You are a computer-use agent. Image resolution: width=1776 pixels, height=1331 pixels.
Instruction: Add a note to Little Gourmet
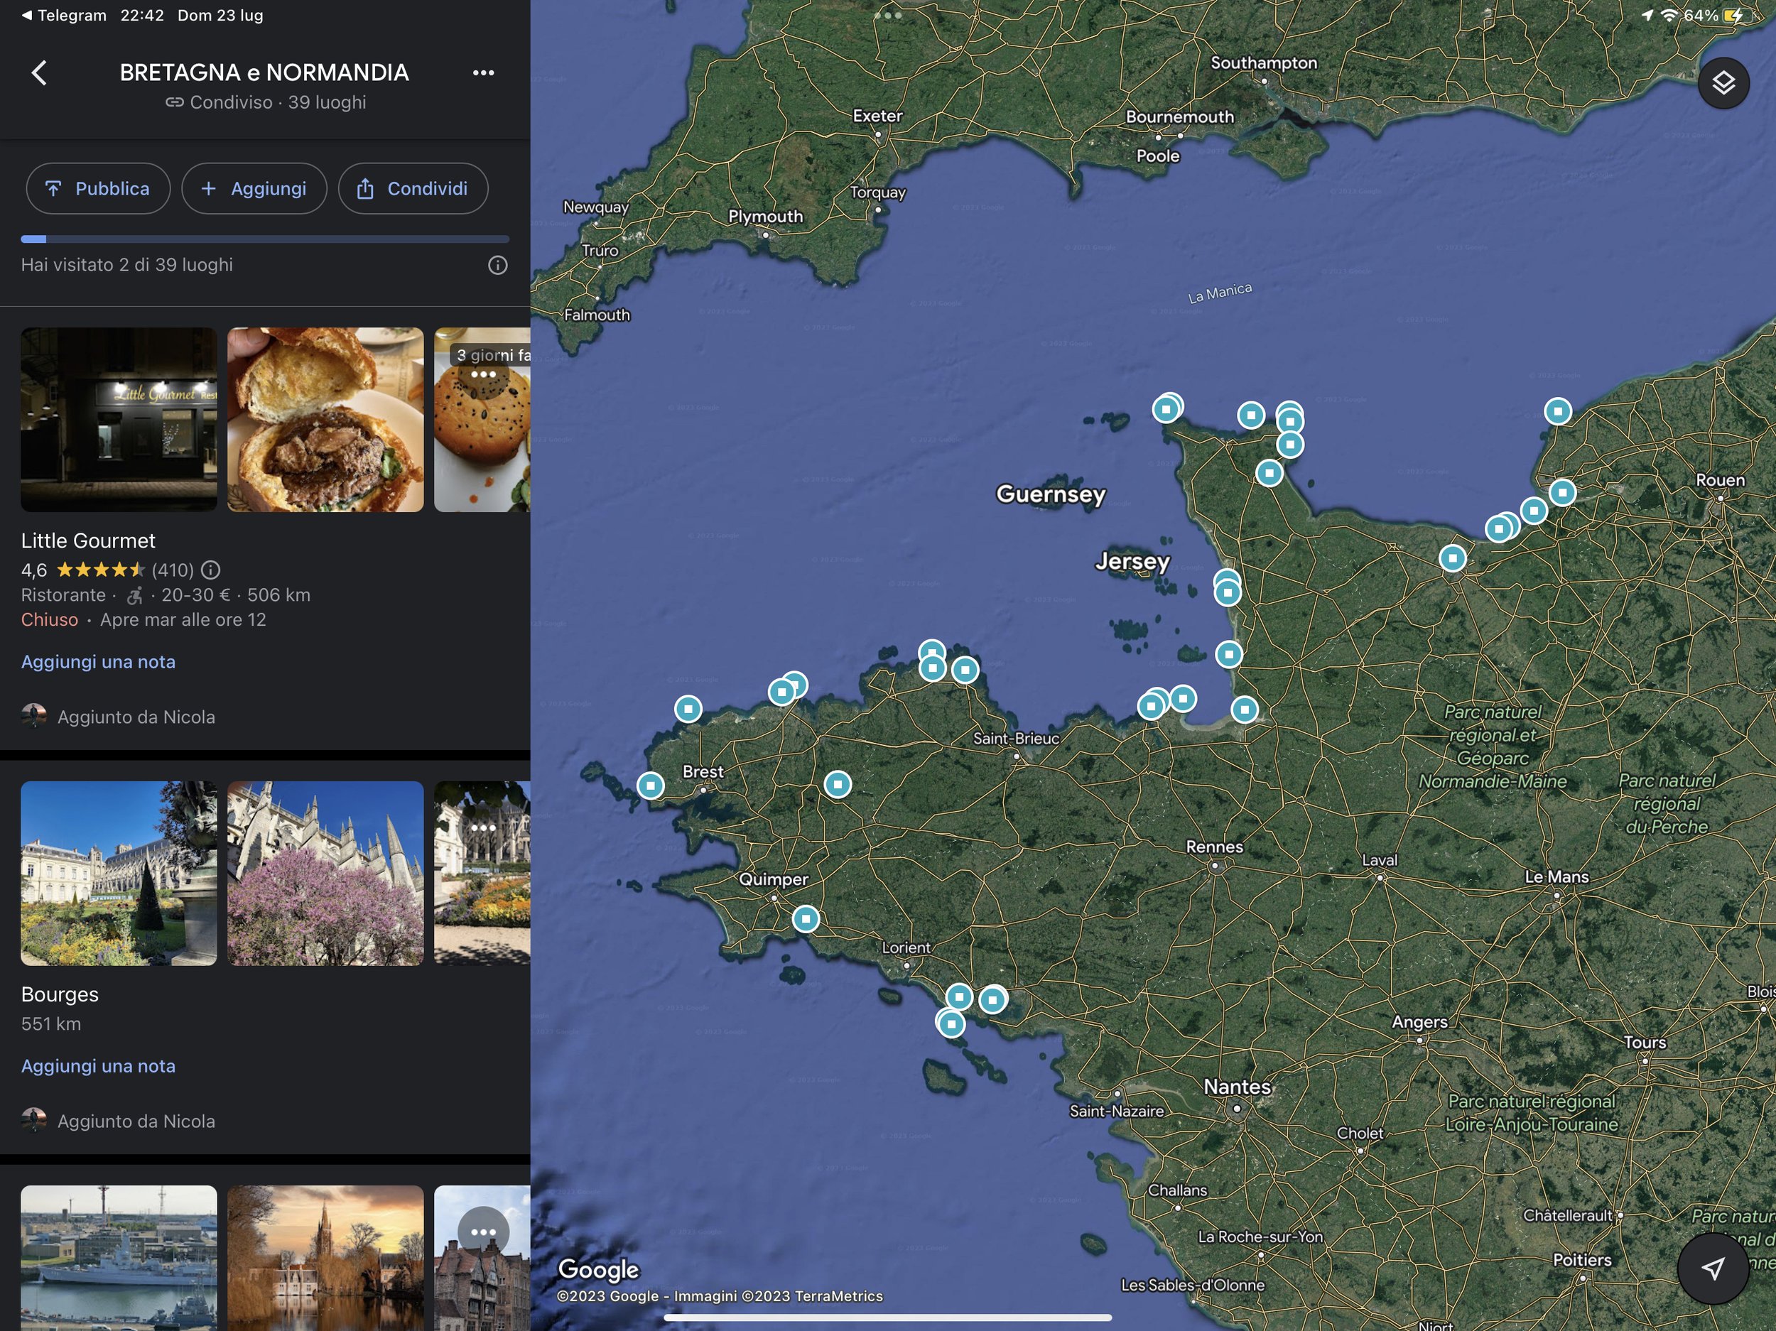tap(98, 661)
